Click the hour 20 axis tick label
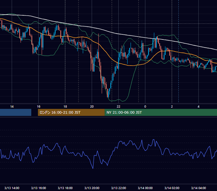Viewport: 217px width, 191px height. click(92, 107)
